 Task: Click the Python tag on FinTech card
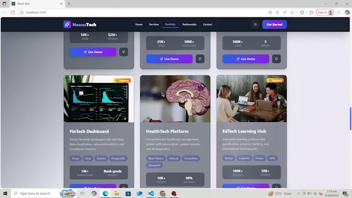(x=101, y=158)
